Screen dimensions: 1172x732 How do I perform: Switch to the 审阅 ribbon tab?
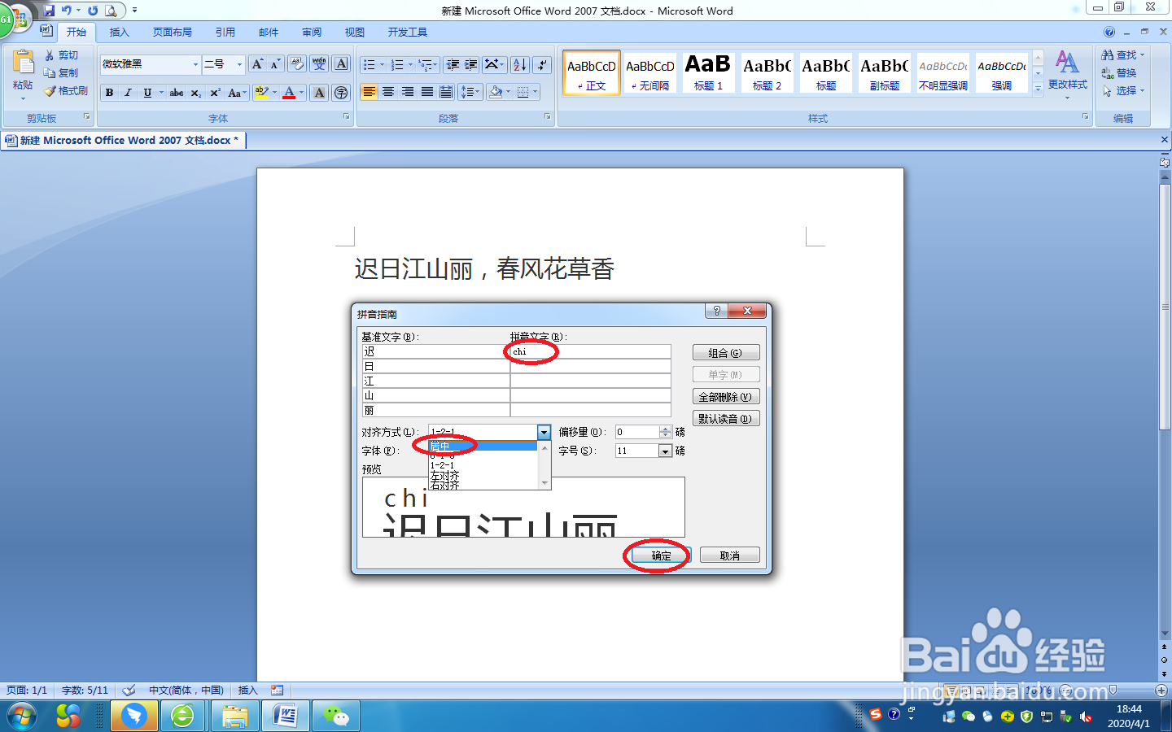312,33
